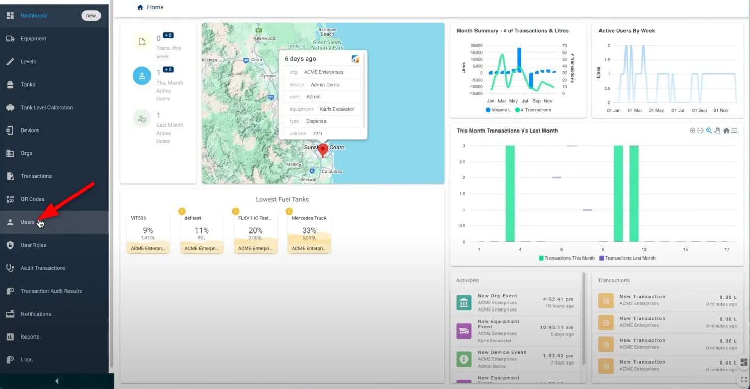The width and height of the screenshot is (750, 389).
Task: Click the floating dashboard layout icon
Action: point(744,362)
